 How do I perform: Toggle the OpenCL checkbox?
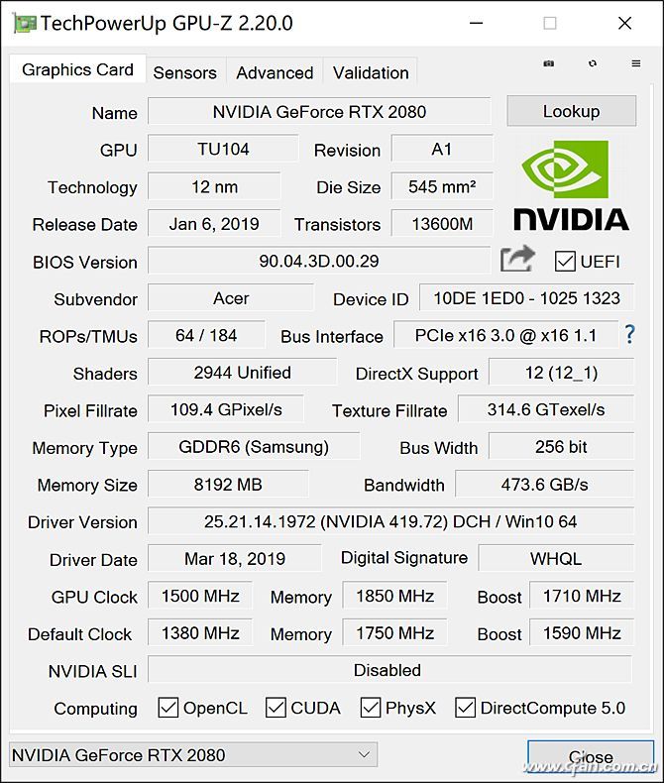coord(168,708)
